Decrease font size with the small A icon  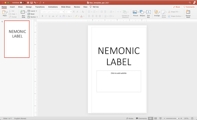[x=78, y=12]
